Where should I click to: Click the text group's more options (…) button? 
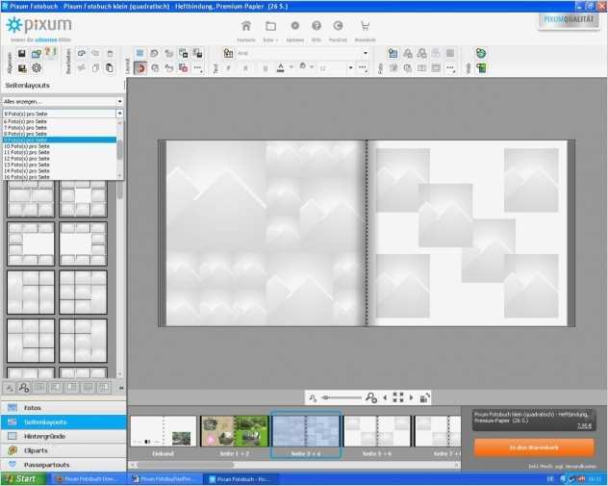pyautogui.click(x=363, y=68)
